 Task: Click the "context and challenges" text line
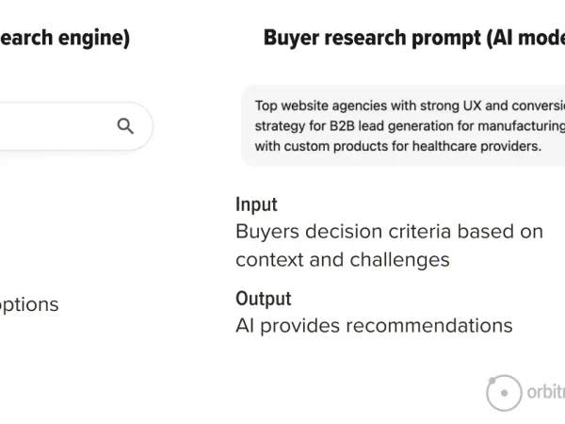click(342, 259)
